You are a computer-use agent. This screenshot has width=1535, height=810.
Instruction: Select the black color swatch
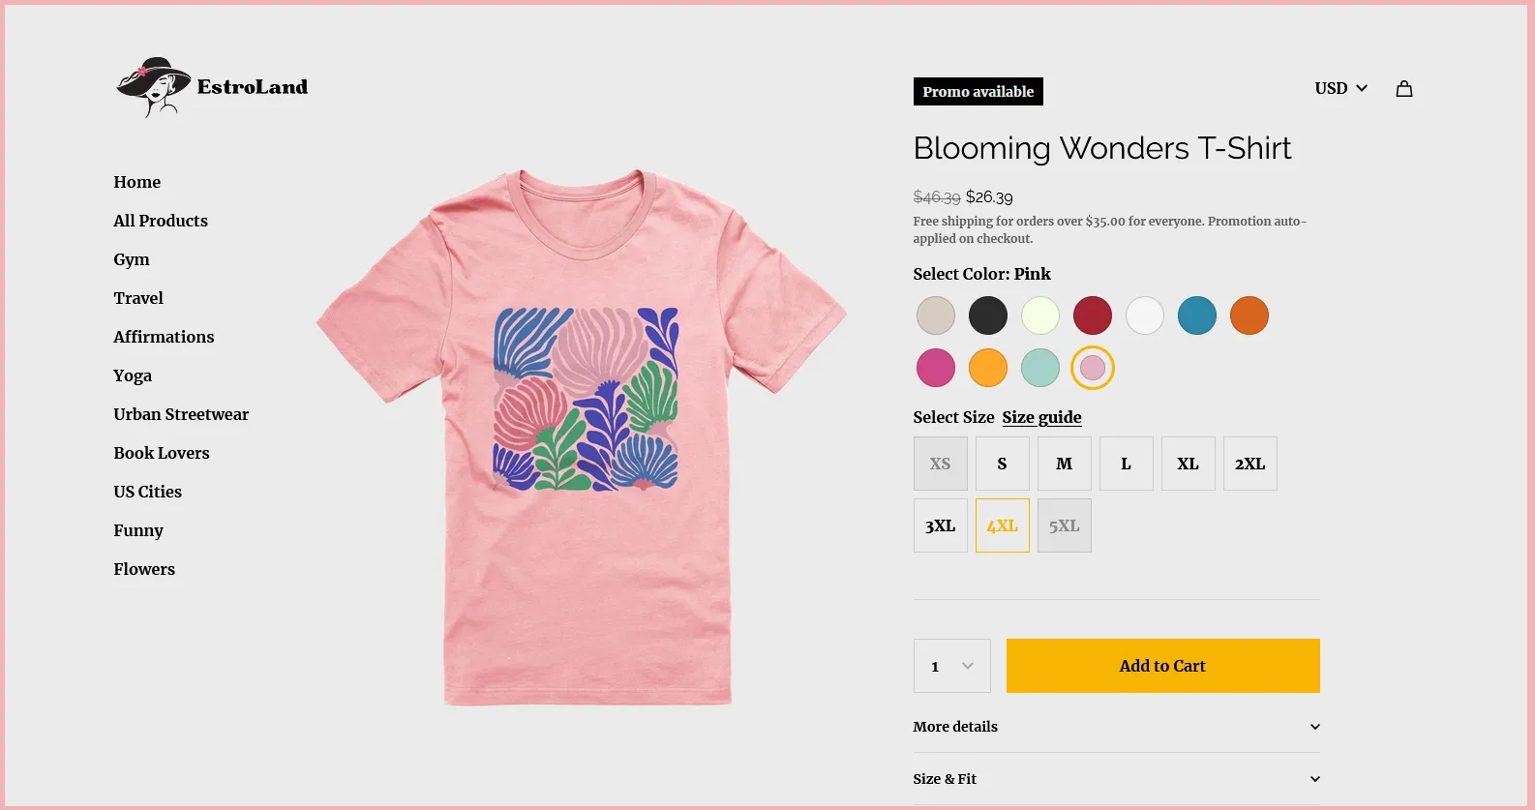[988, 315]
